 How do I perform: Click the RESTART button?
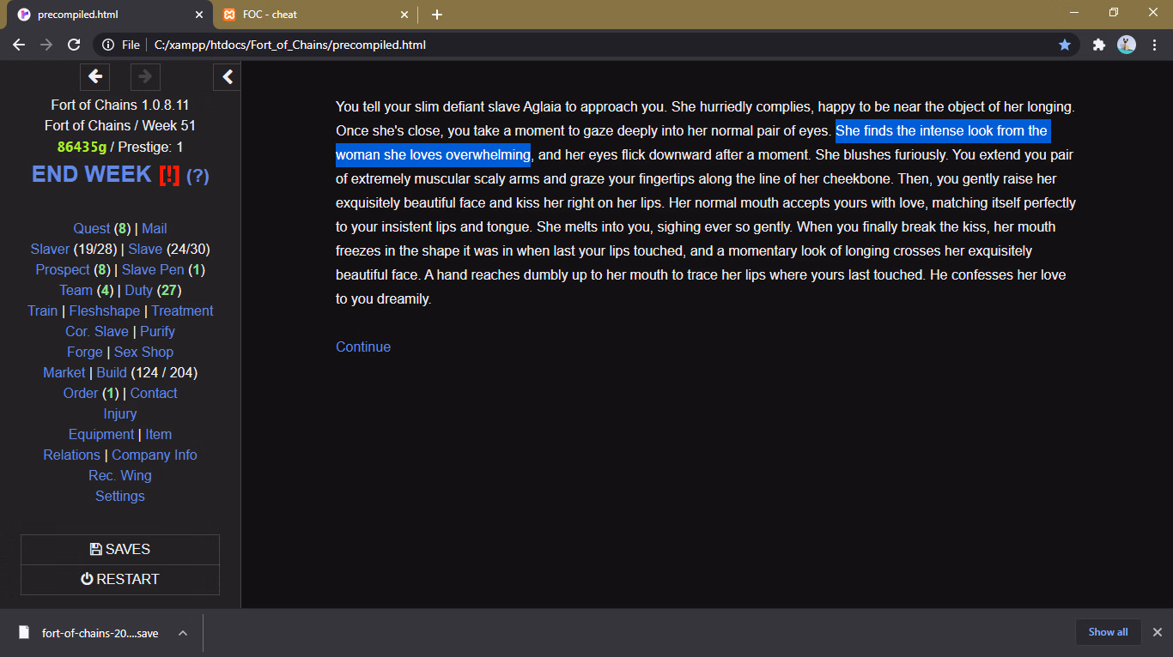coord(120,579)
